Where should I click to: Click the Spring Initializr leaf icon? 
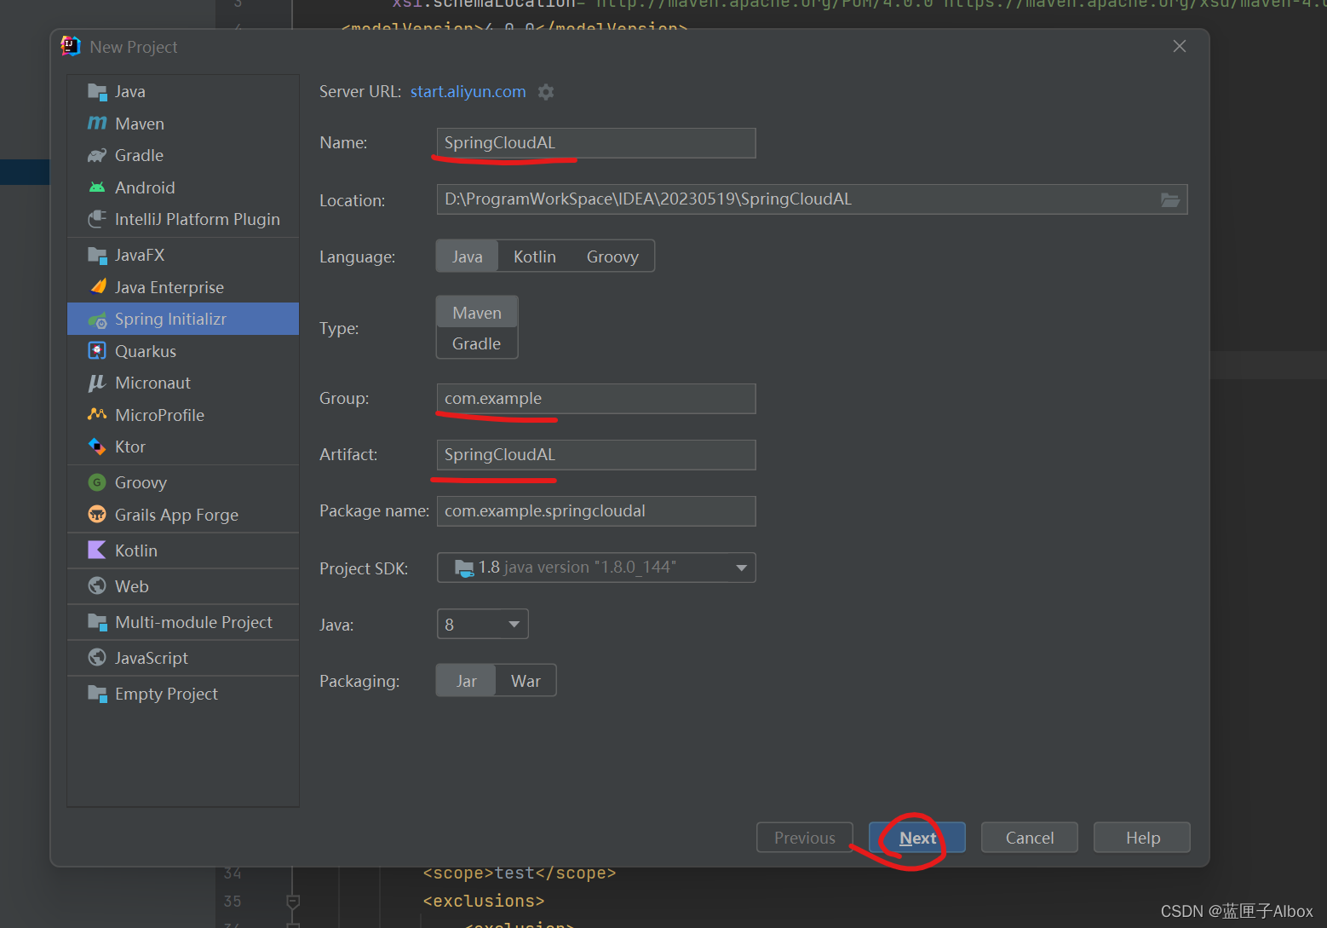[x=97, y=320]
